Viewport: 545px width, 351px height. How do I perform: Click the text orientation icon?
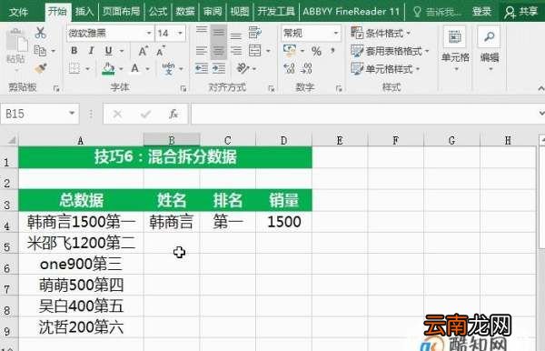click(243, 68)
